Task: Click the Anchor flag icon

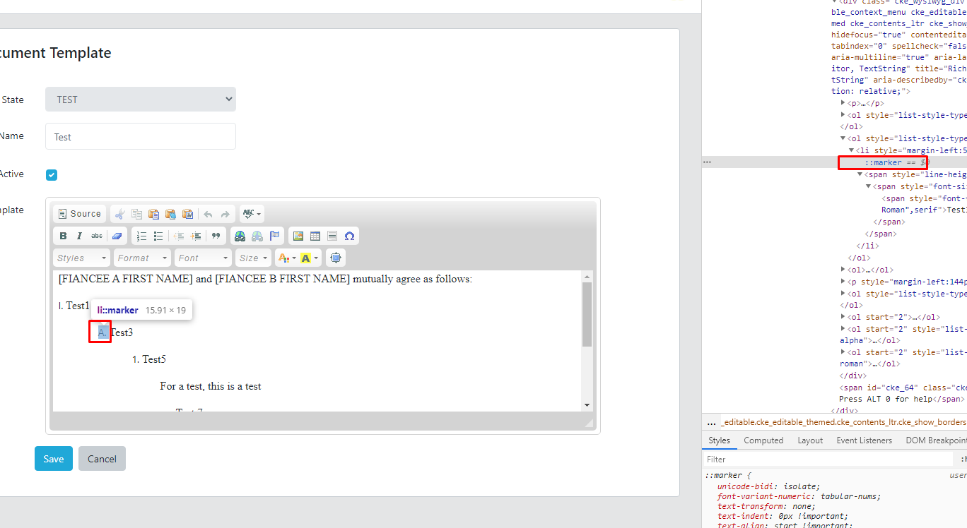Action: point(274,236)
